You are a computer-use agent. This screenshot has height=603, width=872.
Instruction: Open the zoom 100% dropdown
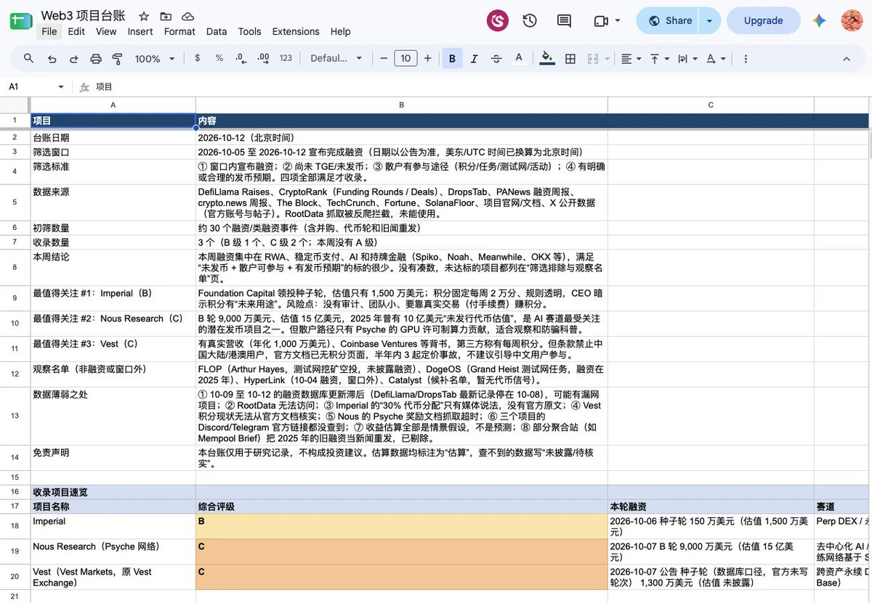[x=155, y=58]
